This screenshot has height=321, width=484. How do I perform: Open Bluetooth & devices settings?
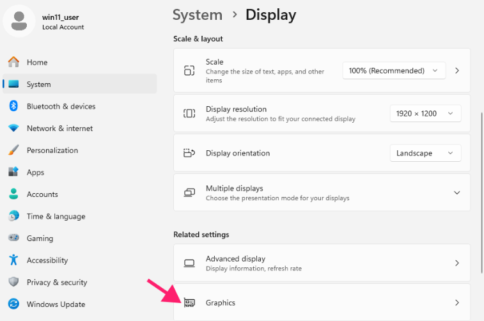[80, 106]
